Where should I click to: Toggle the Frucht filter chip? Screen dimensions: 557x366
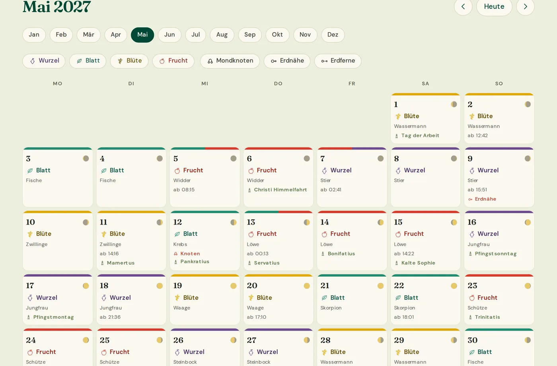[173, 61]
